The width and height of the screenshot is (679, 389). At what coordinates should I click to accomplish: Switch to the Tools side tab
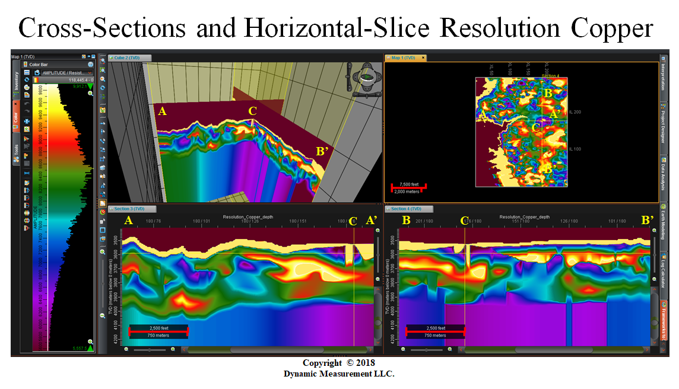16,149
